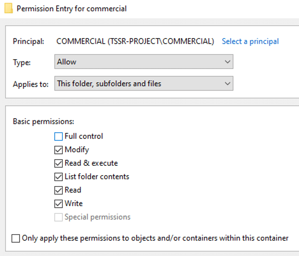
Task: Uncheck List folder contents checkbox
Action: pyautogui.click(x=58, y=177)
